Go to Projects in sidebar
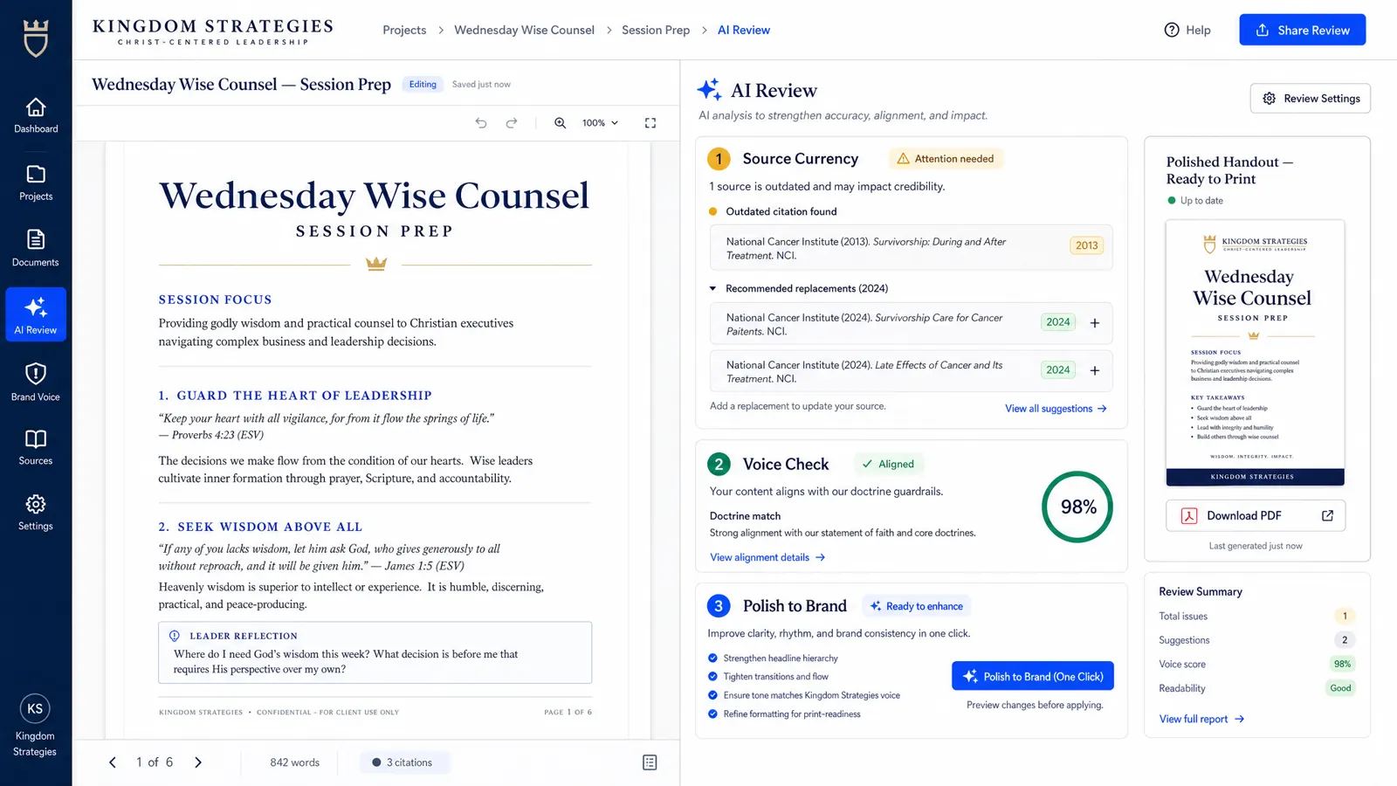 (36, 183)
